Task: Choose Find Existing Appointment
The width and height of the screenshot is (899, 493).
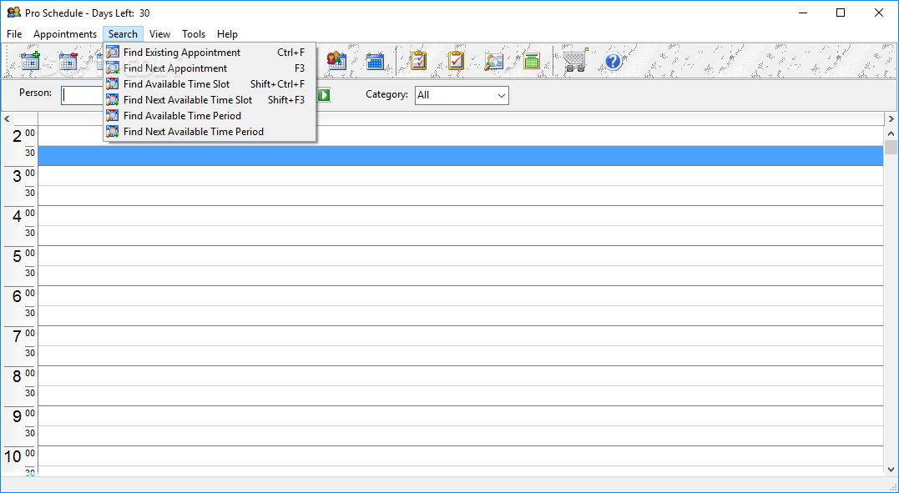Action: pos(210,53)
